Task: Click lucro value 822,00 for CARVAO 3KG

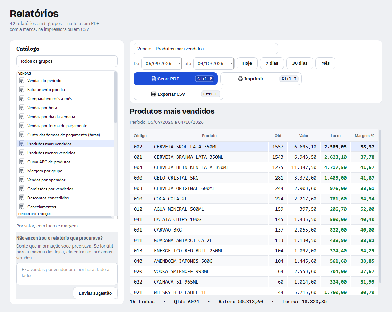Action: [x=335, y=230]
